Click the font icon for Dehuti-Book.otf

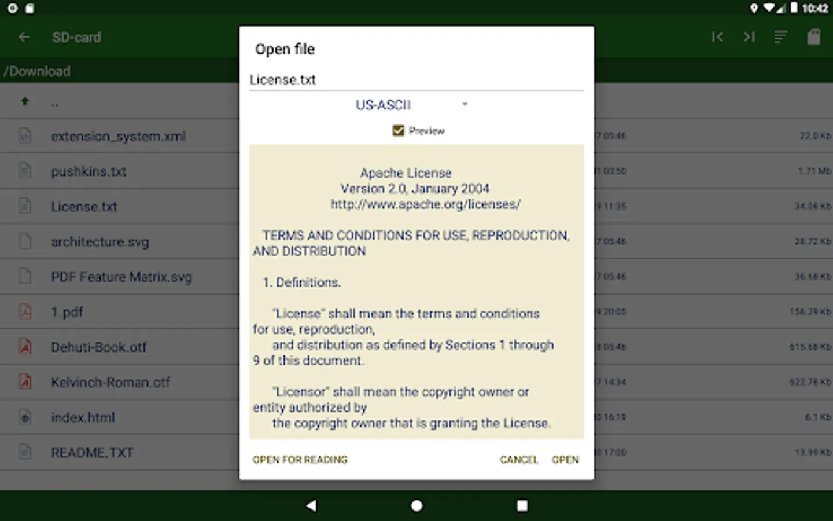coord(25,347)
